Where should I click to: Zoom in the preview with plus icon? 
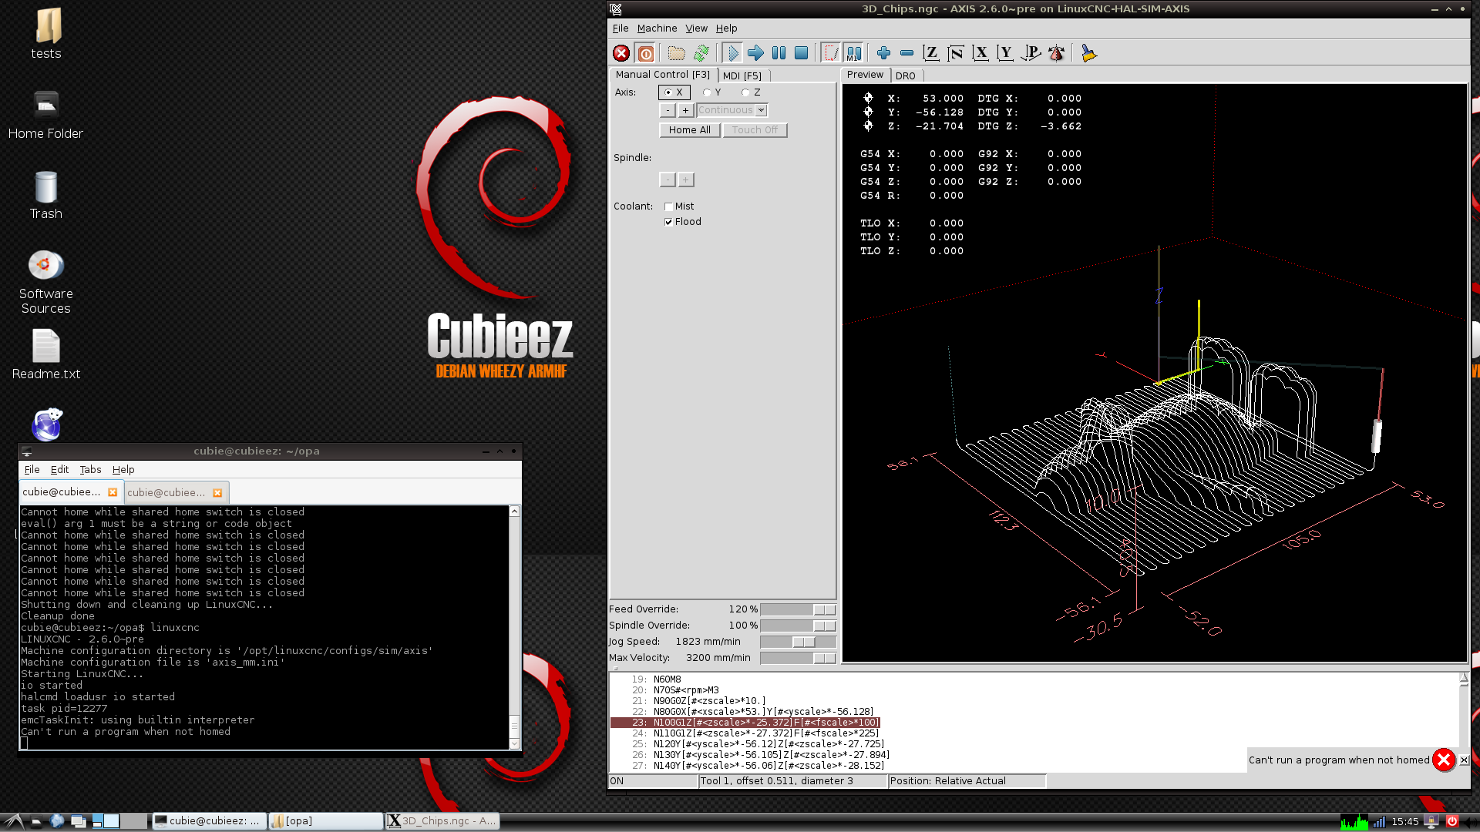[883, 53]
